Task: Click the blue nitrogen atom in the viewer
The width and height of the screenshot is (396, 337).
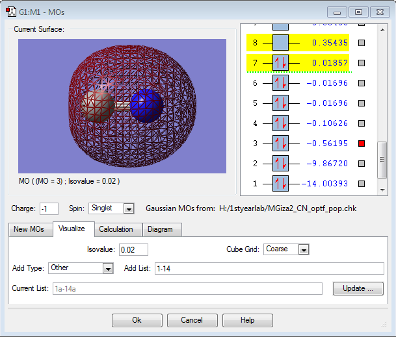Action: tap(147, 106)
